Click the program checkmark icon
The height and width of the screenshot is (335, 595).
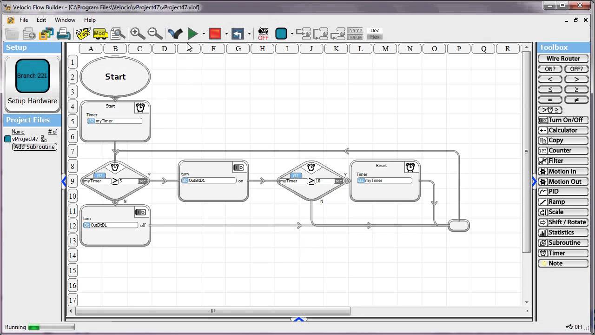175,33
